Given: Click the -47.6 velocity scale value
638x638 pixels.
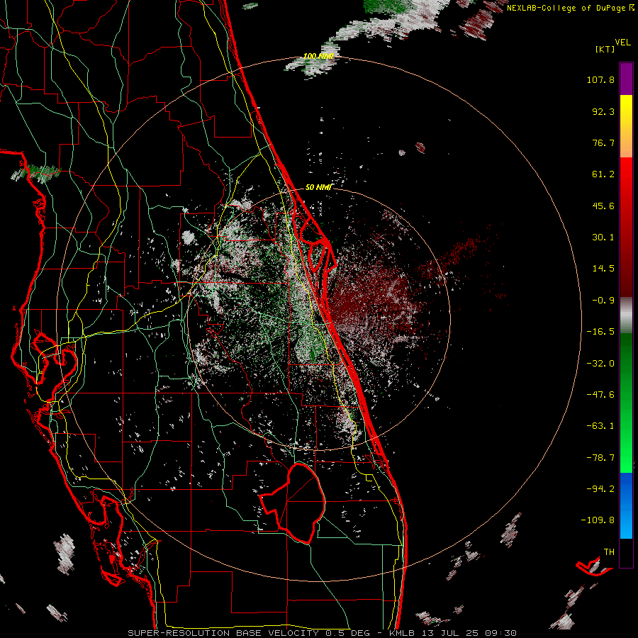Looking at the screenshot, I should (x=600, y=395).
